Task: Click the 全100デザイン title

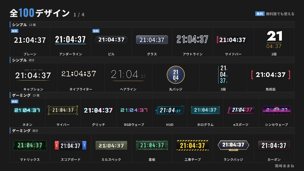Action: (x=39, y=13)
